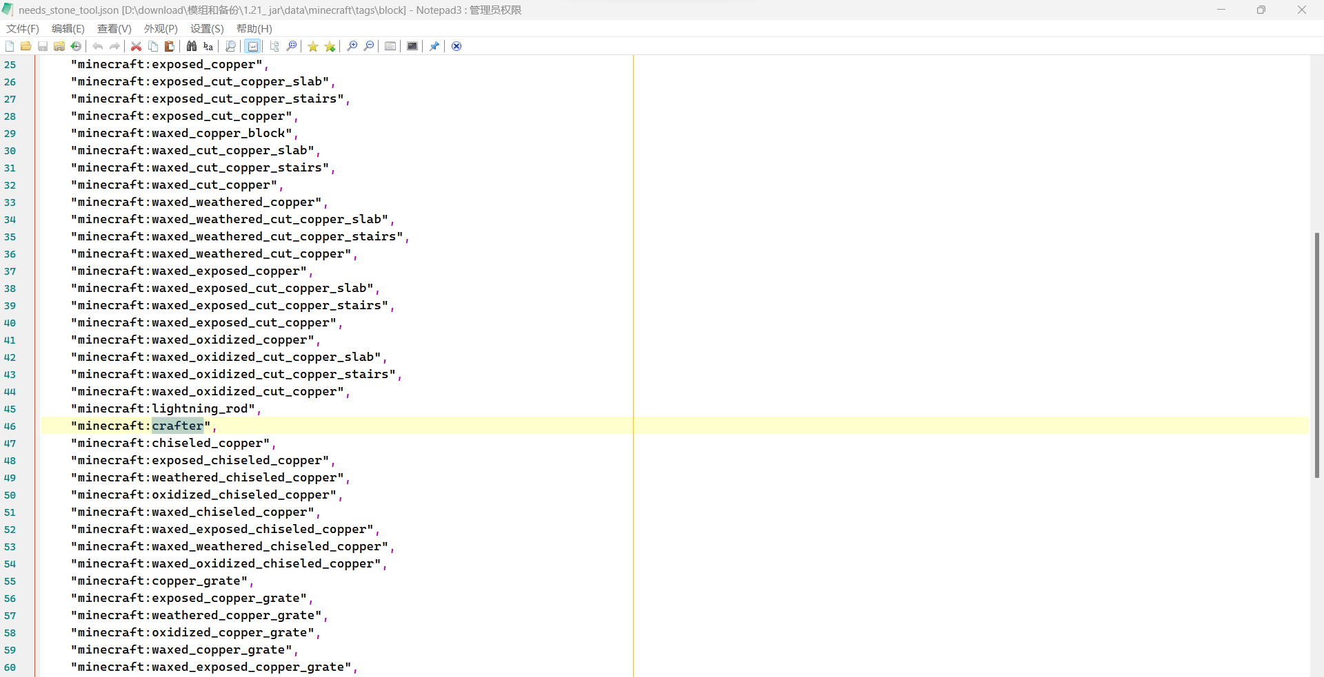Open the 文件(F) menu
Image resolution: width=1324 pixels, height=677 pixels.
tap(23, 28)
